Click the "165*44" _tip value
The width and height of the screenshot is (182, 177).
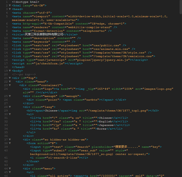103,89
